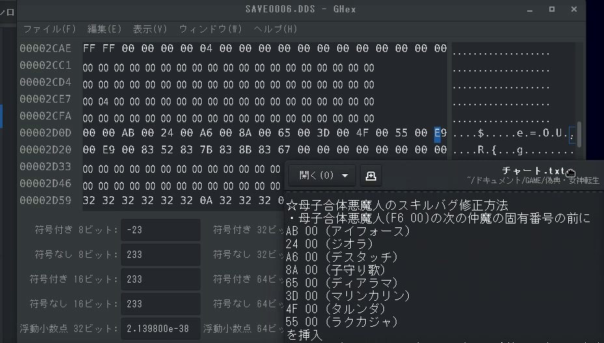604x343 pixels.
Task: Click the new document icon button
Action: (x=371, y=176)
